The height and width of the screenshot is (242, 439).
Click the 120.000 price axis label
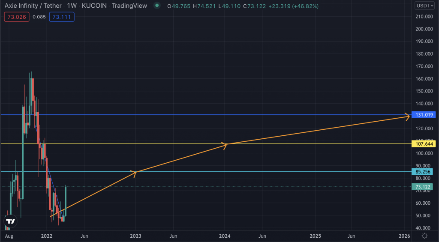424,128
